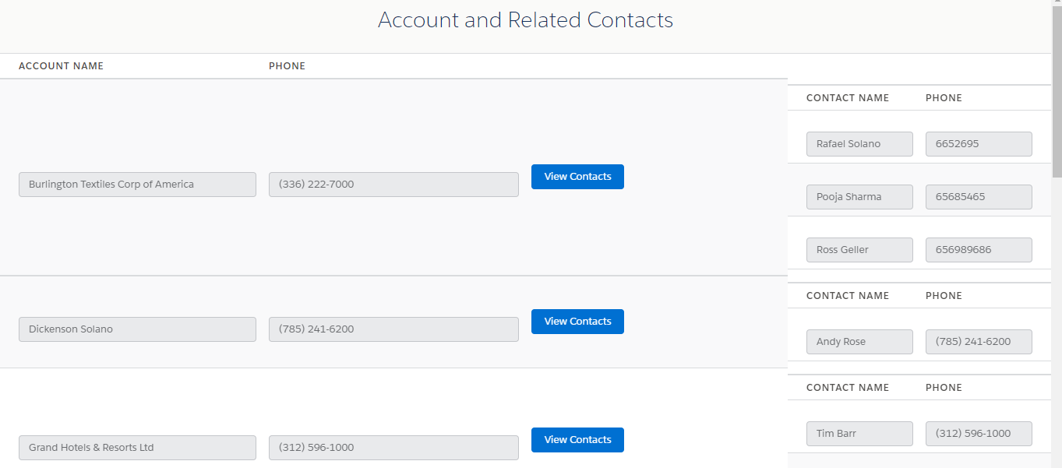Click the contact phone field 6652695
This screenshot has height=468, width=1062.
pos(979,144)
